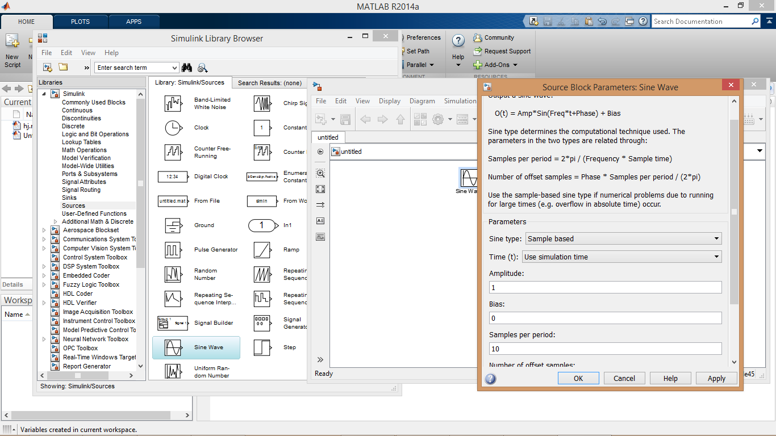Viewport: 776px width, 436px height.
Task: Click the Apply button
Action: (x=716, y=379)
